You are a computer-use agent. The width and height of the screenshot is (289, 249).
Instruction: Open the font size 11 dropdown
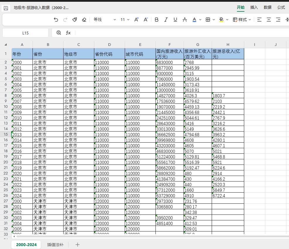[125, 20]
